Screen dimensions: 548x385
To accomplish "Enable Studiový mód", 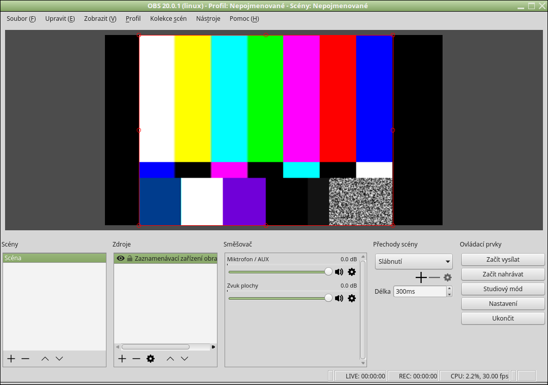I will click(x=503, y=289).
